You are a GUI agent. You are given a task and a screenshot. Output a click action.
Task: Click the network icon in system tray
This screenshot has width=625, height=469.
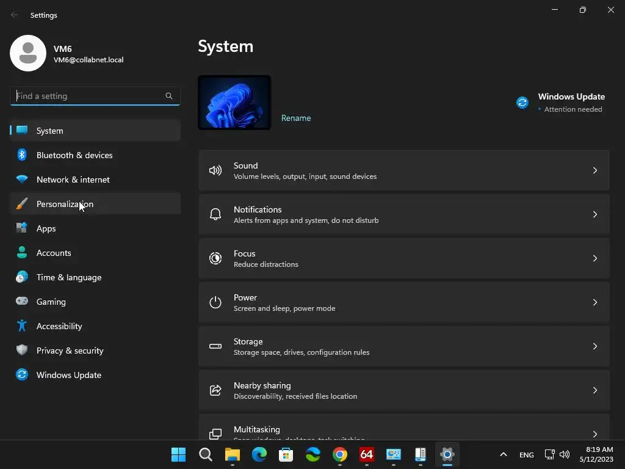[550, 454]
